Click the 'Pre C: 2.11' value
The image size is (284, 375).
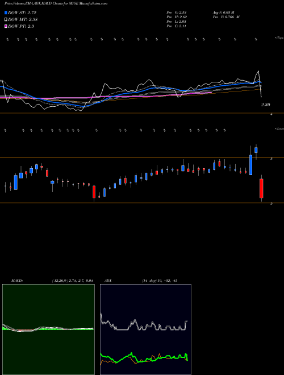pos(177,26)
